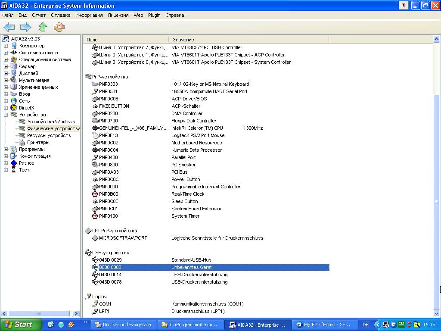Click the Разное blue diamond icon
441x331 pixels.
tap(13, 163)
